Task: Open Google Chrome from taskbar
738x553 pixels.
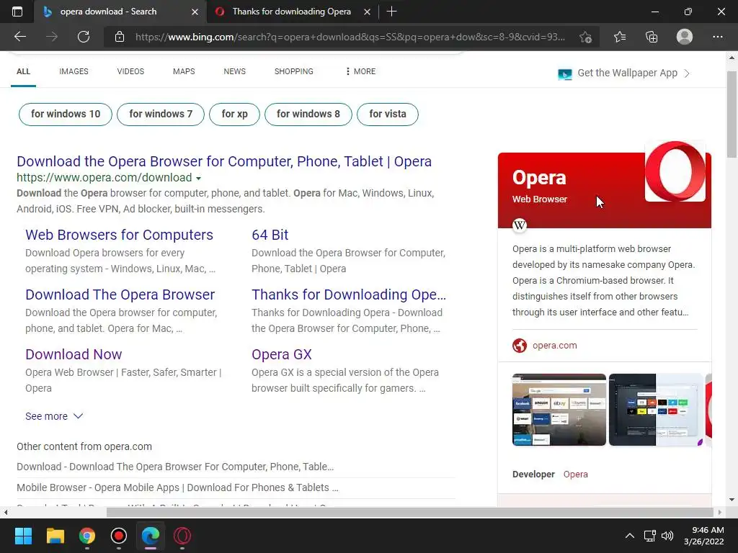Action: pos(87,536)
